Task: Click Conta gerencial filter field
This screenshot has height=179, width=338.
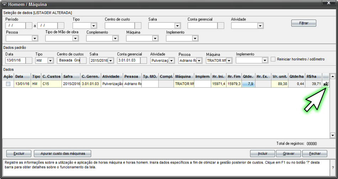Action: [203, 26]
